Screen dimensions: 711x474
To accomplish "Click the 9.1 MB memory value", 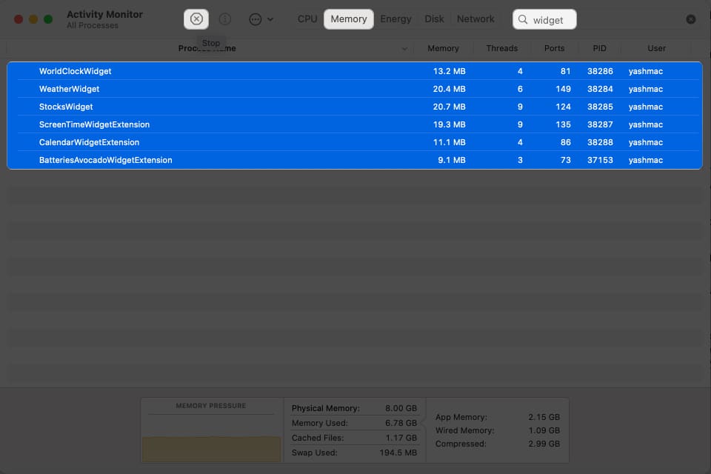I will pyautogui.click(x=452, y=160).
